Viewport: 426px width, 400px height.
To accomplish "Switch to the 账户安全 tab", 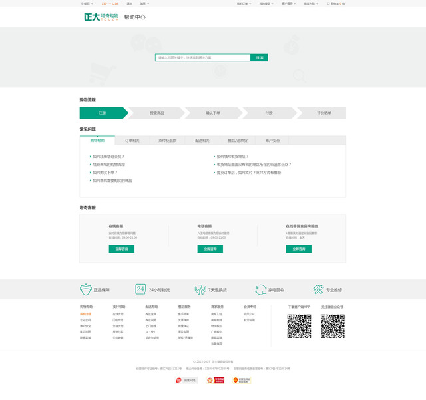I will click(272, 141).
